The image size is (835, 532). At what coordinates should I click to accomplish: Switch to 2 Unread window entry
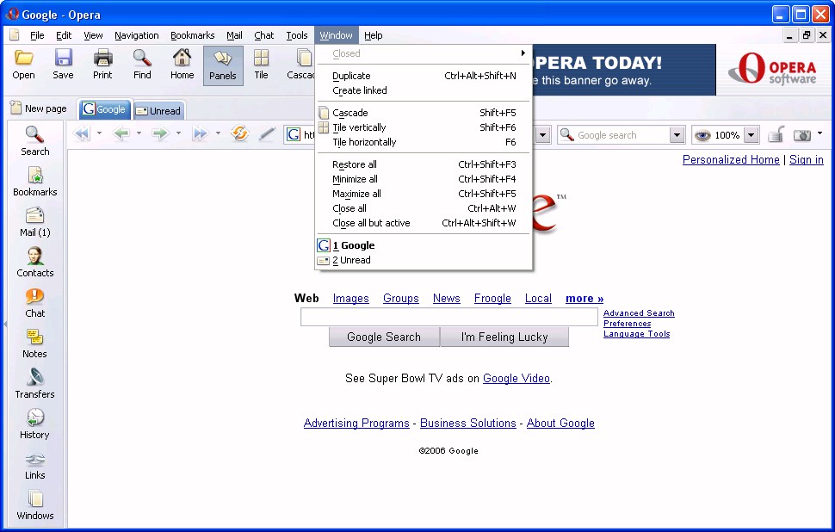coord(424,261)
